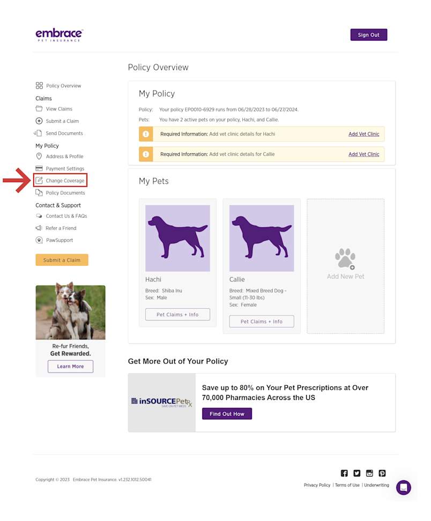Open the Policy Documents copies icon
This screenshot has height=521, width=431.
point(40,192)
